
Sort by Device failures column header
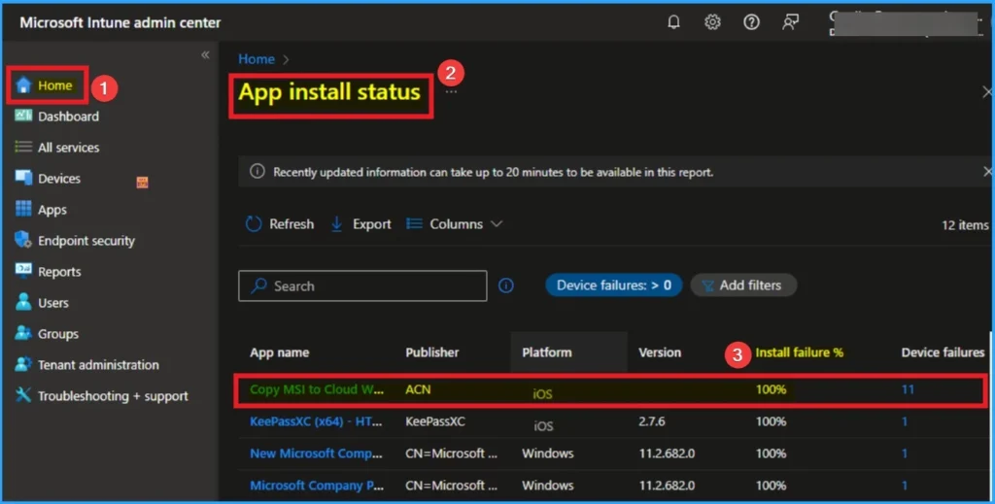[x=943, y=353]
